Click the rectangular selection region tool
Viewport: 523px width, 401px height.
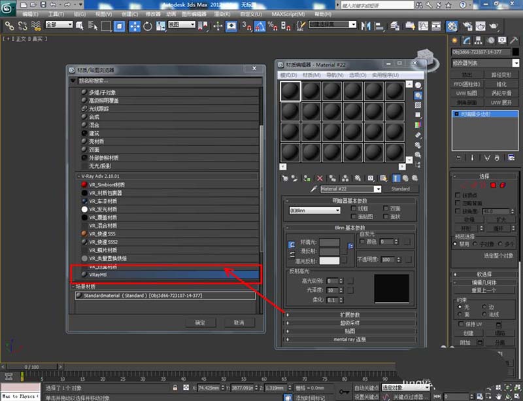click(106, 26)
